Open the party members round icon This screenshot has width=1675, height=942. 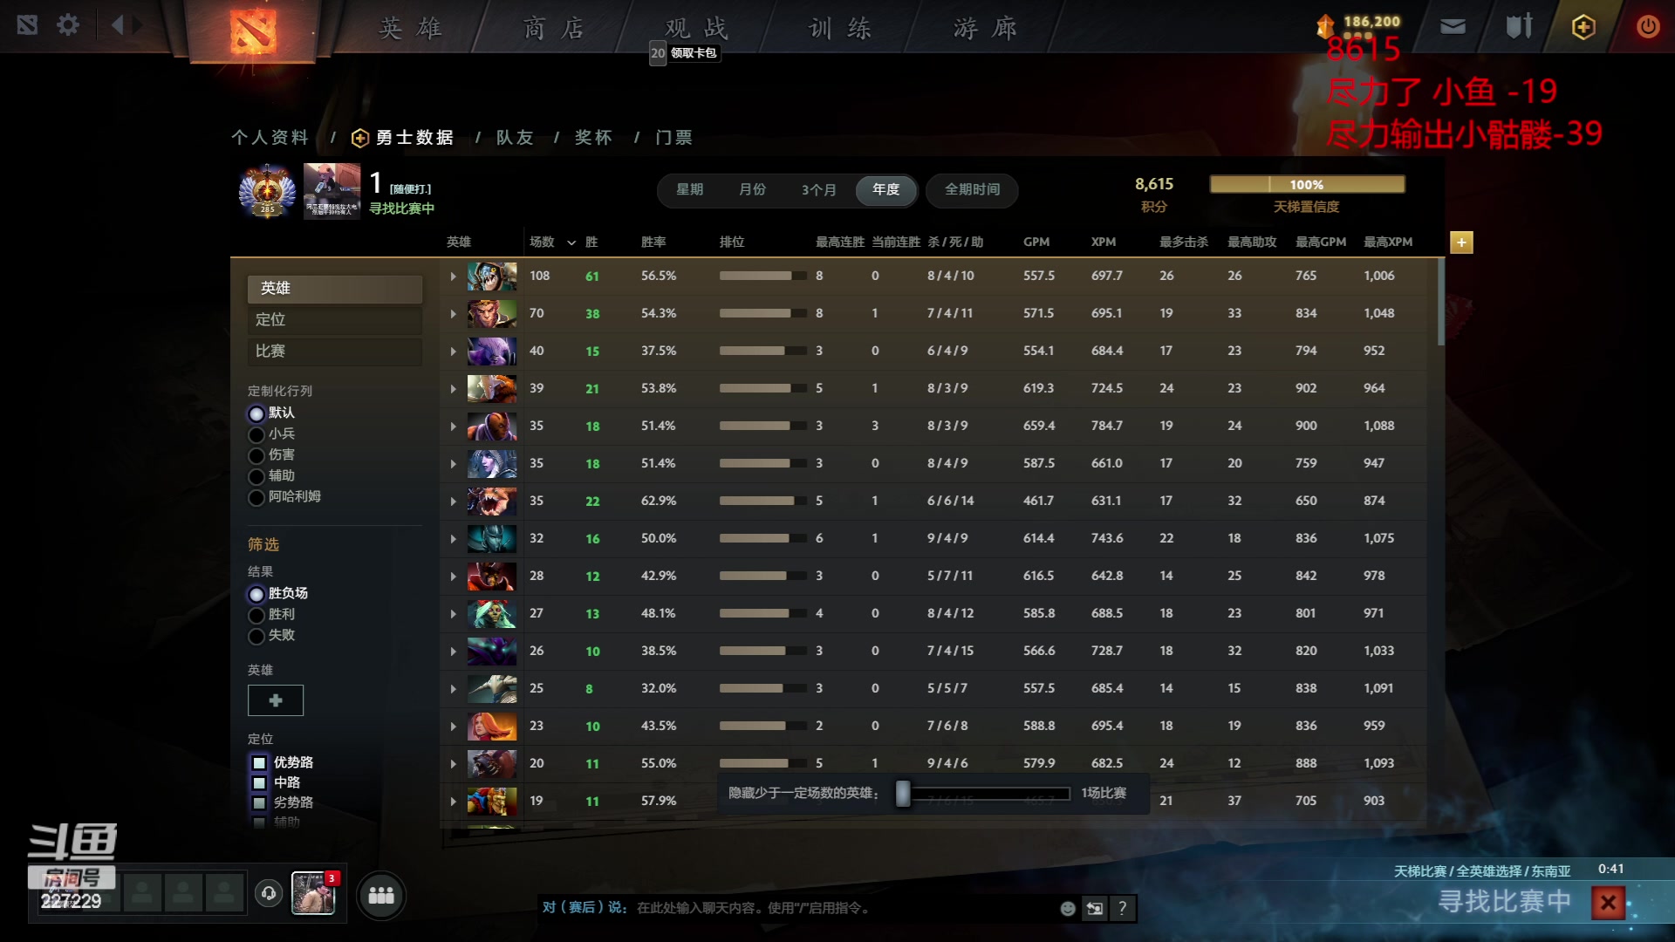[381, 895]
